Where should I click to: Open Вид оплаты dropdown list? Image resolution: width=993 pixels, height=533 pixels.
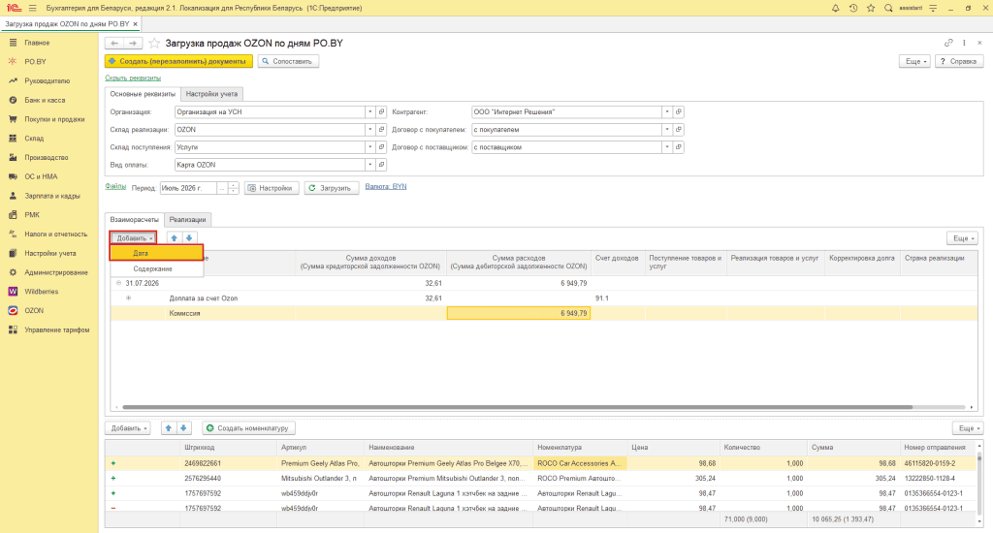pos(369,165)
